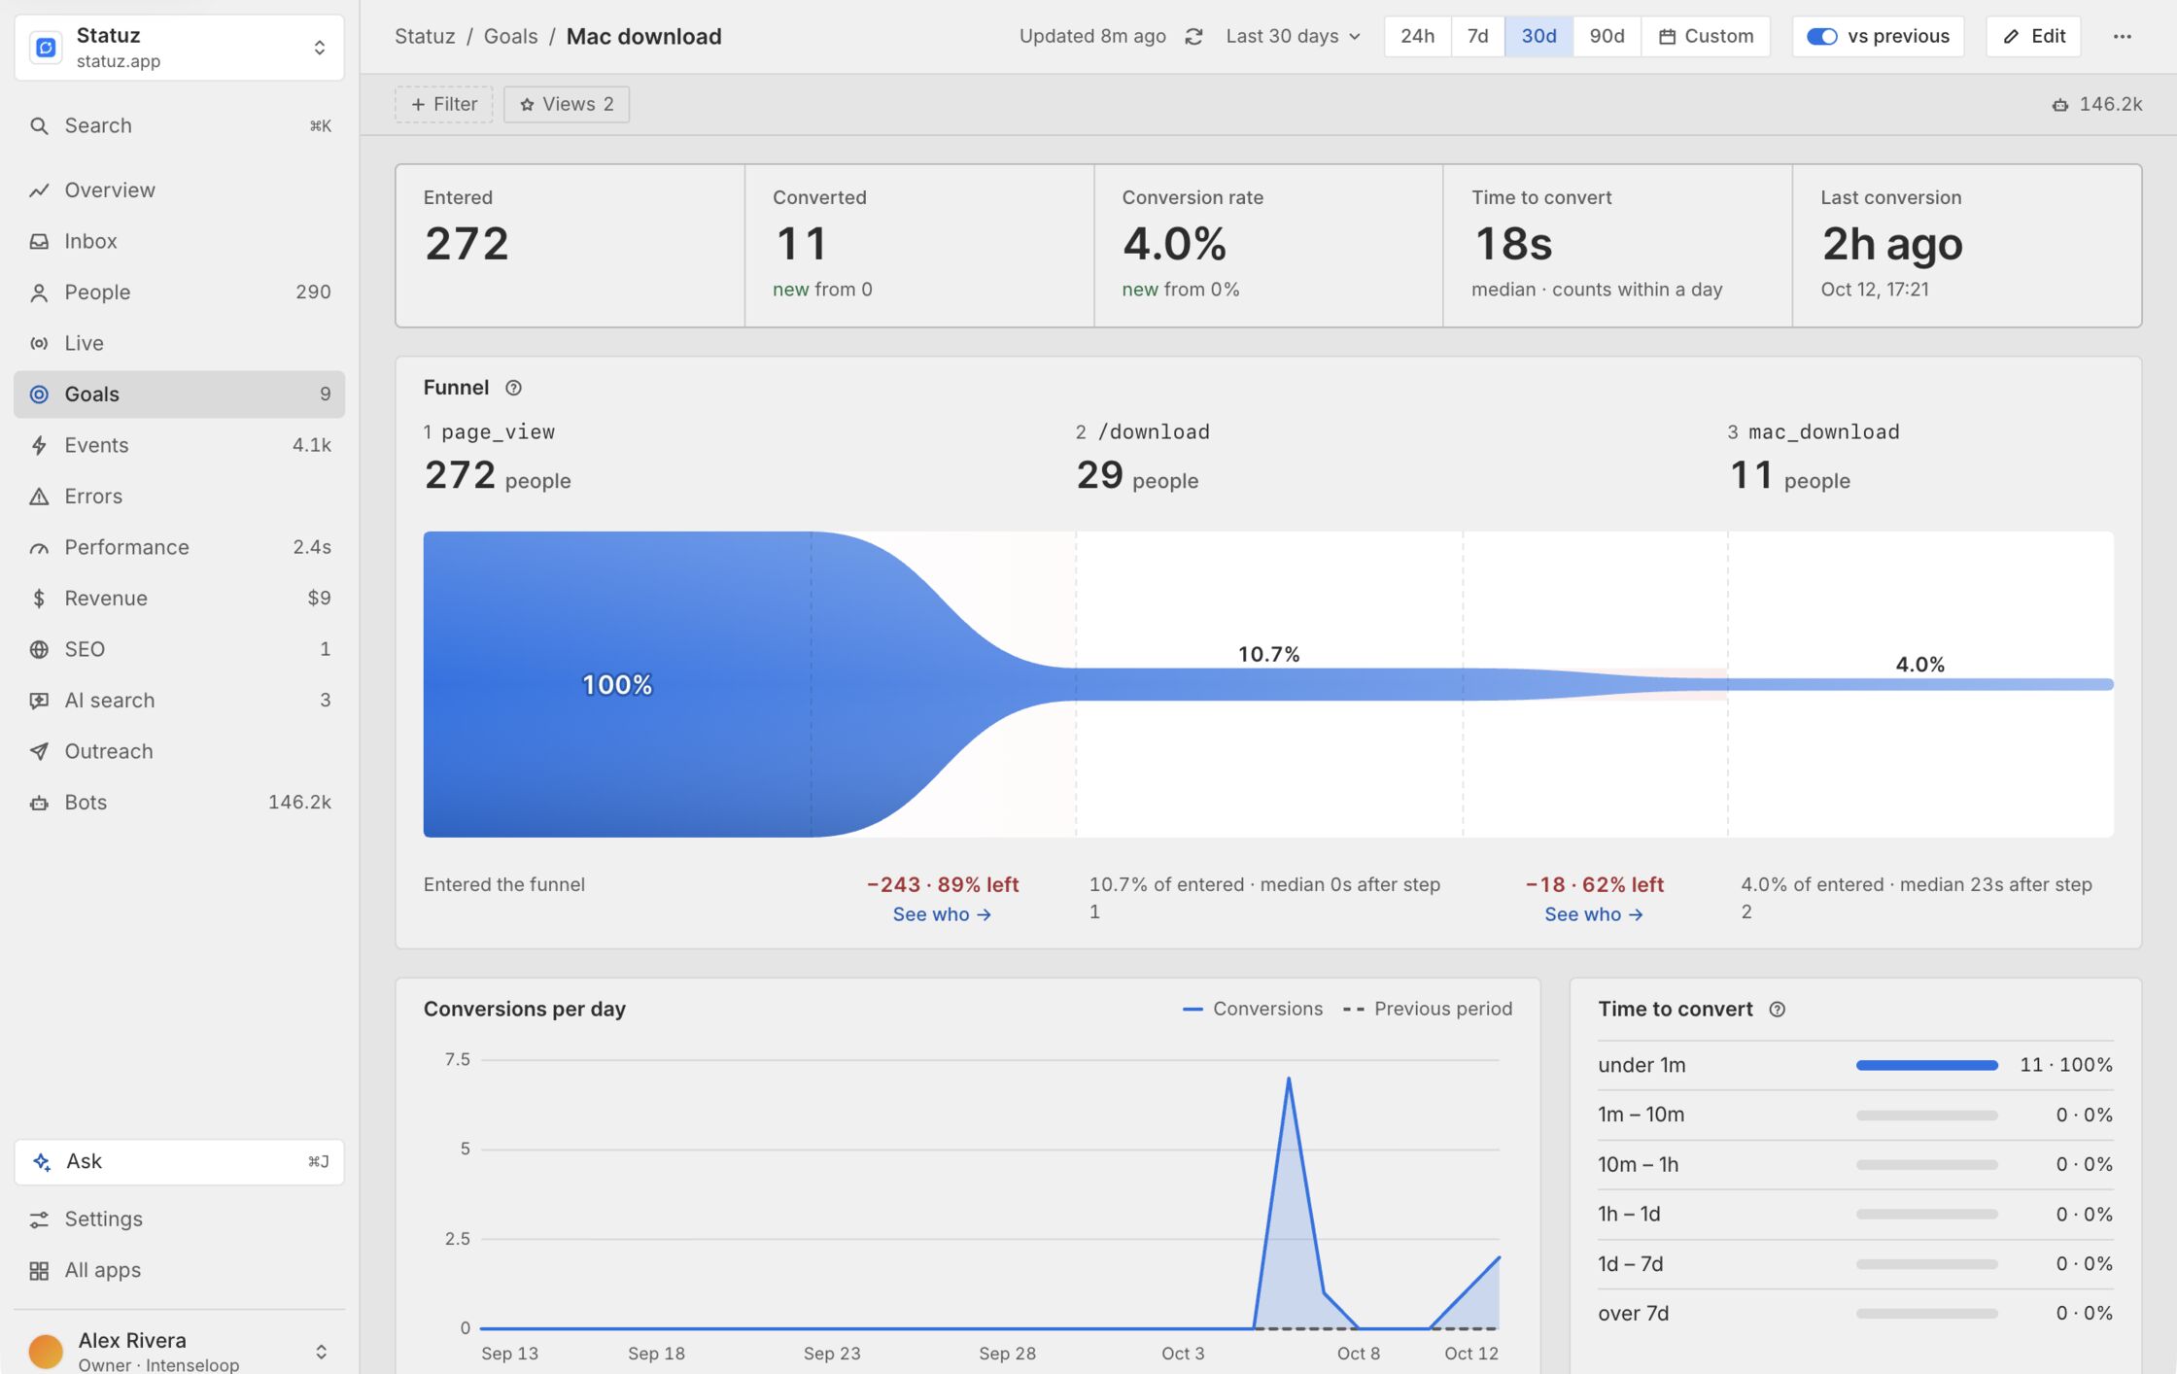Open the Revenue section
2177x1374 pixels.
[179, 599]
